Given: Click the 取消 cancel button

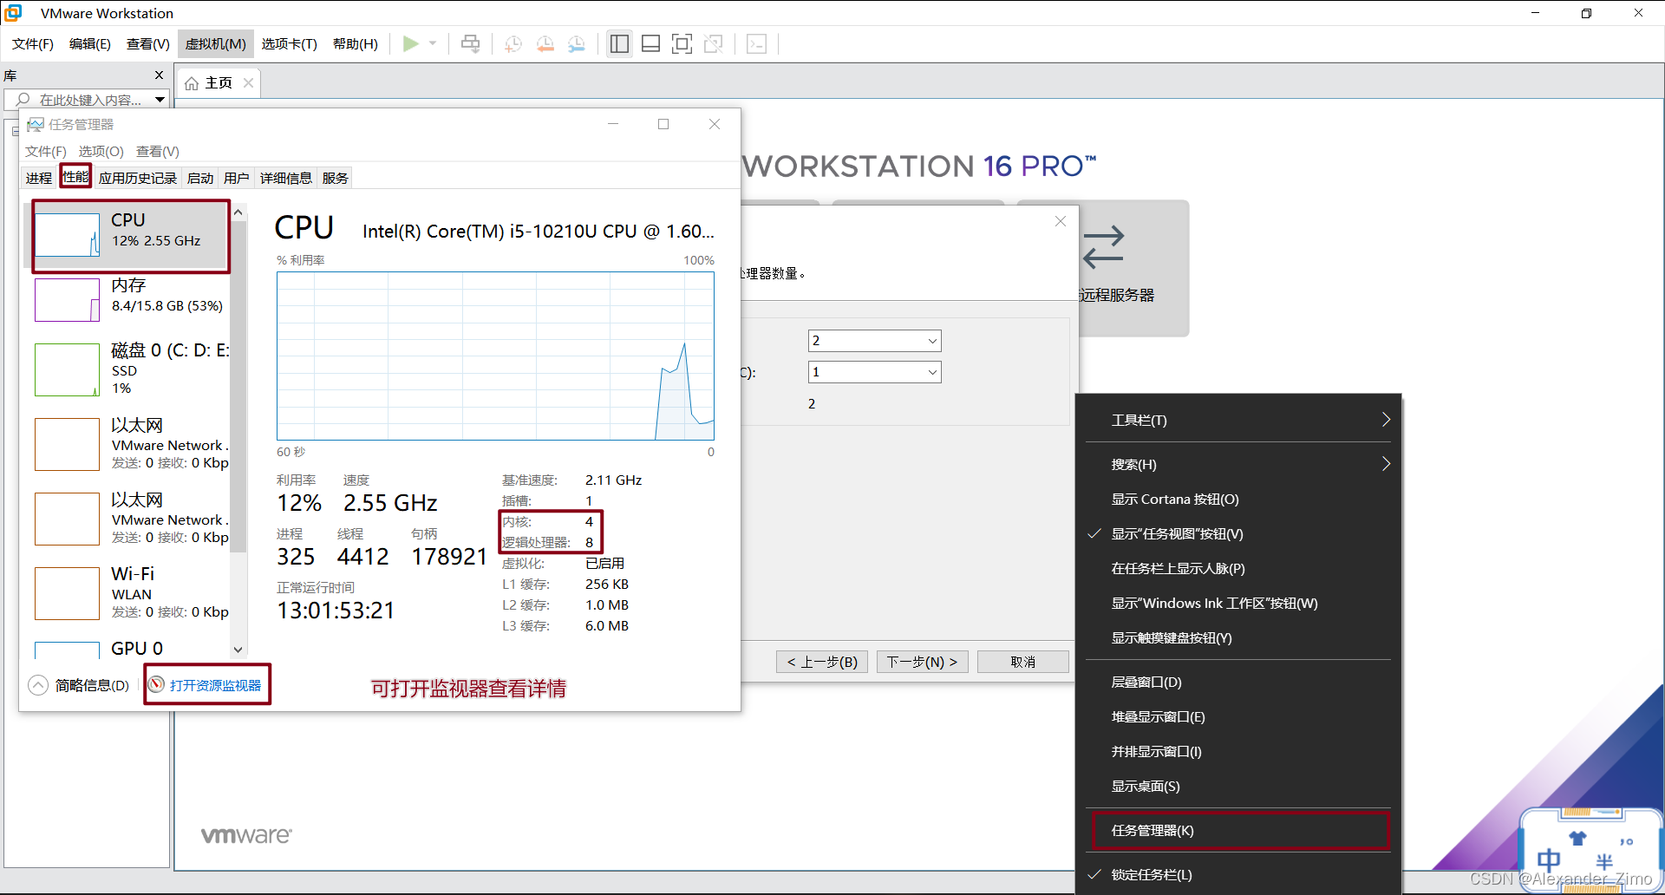Looking at the screenshot, I should pyautogui.click(x=1022, y=662).
